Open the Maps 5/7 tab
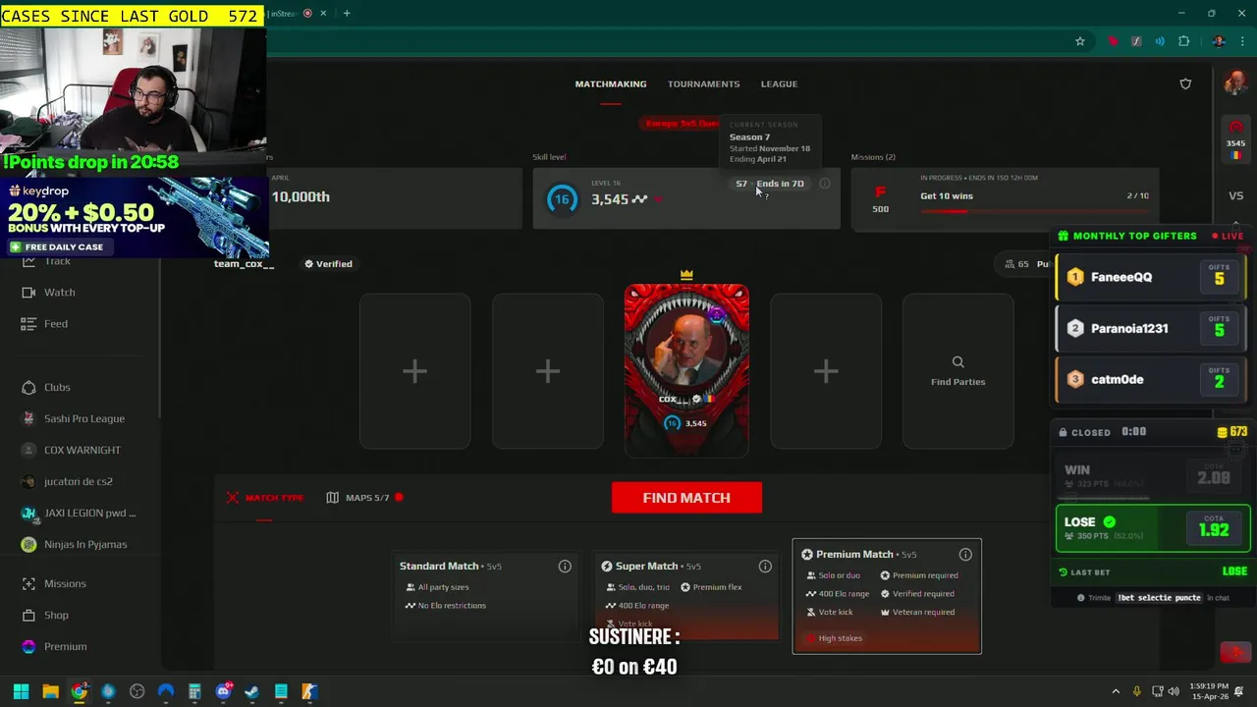 coord(364,498)
